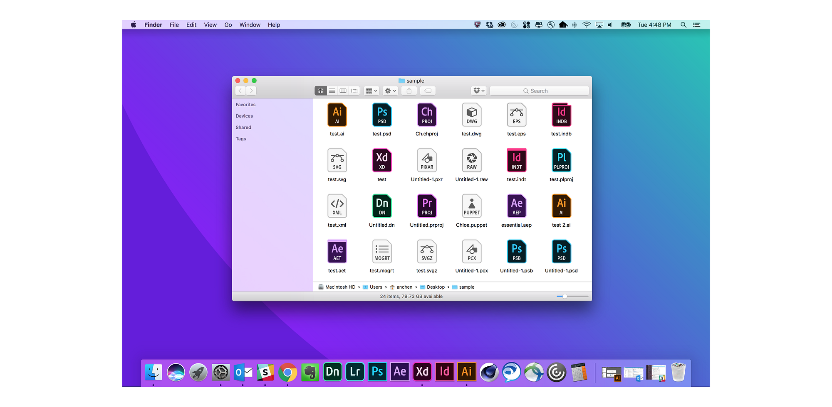This screenshot has width=832, height=407.
Task: Click the Finder Search field
Action: [539, 91]
